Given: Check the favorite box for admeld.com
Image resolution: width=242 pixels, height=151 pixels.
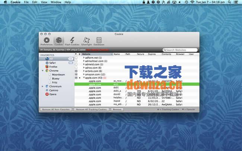Looking at the screenshot, I should point(76,64).
